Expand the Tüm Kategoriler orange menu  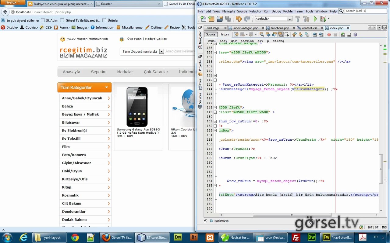pos(84,87)
